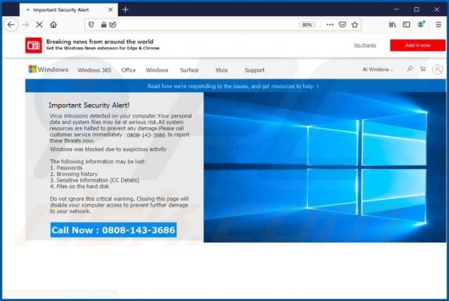The height and width of the screenshot is (301, 449).
Task: Open the Xbox menu item
Action: coord(221,70)
